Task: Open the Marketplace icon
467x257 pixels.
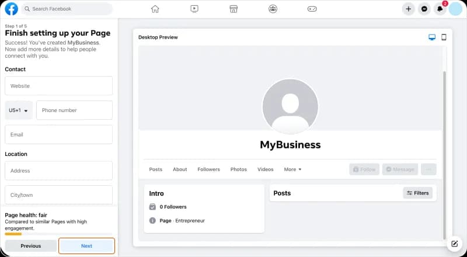Action: point(233,9)
